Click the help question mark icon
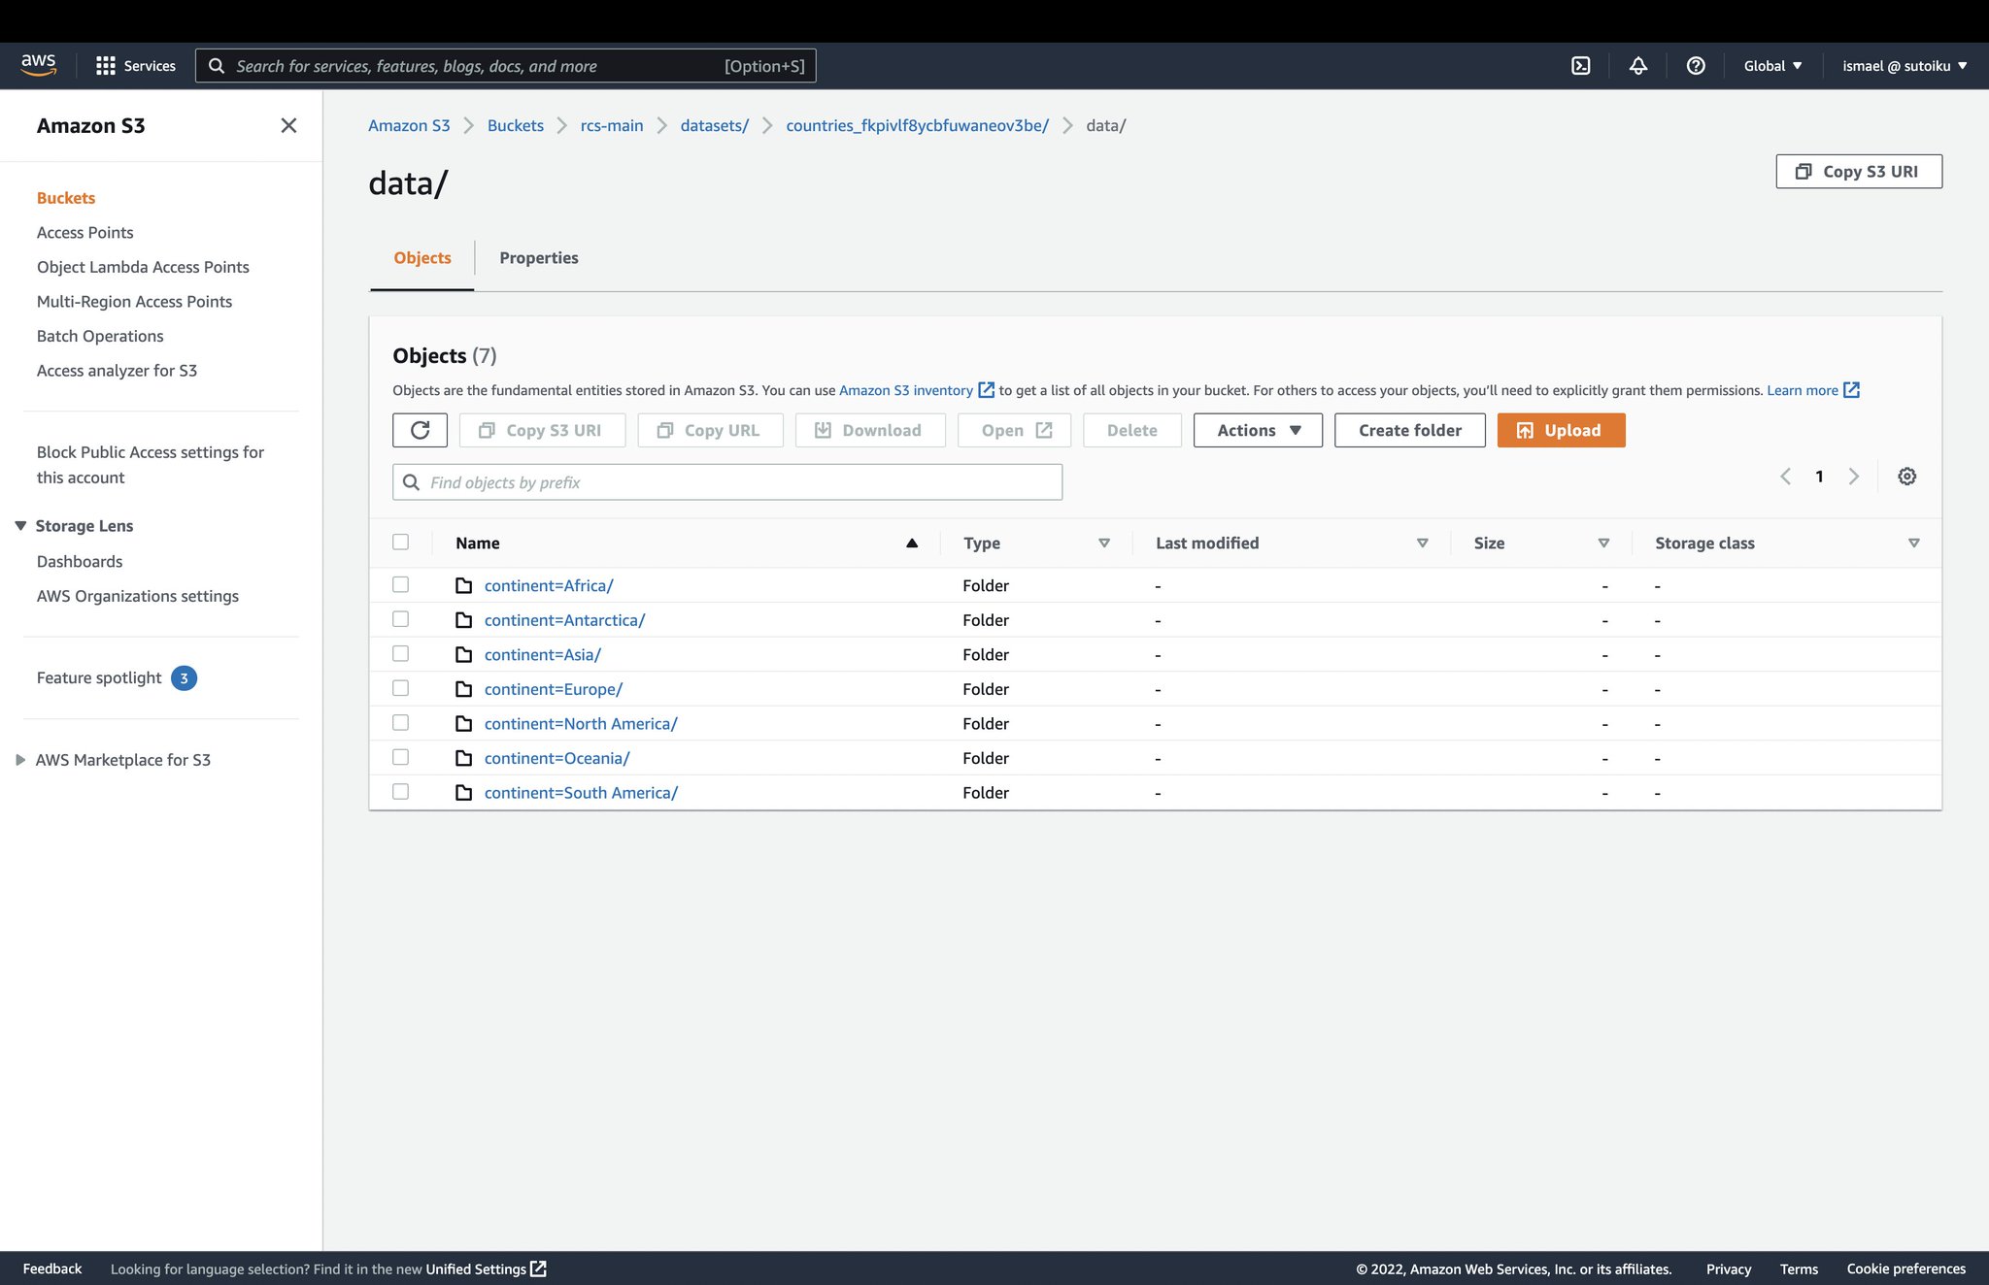The height and width of the screenshot is (1285, 1989). (1695, 65)
